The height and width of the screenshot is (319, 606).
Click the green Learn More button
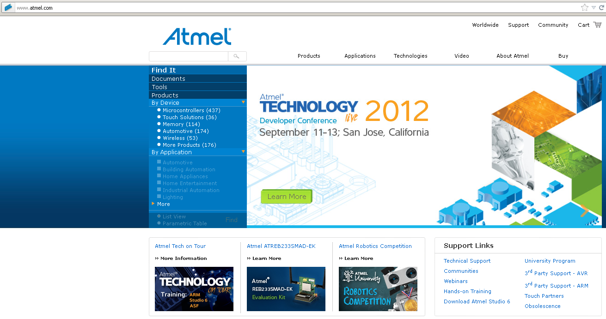tap(287, 196)
